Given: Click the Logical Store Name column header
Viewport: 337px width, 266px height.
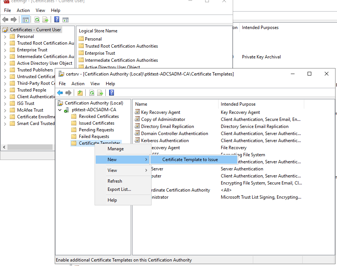Looking at the screenshot, I should [98, 31].
